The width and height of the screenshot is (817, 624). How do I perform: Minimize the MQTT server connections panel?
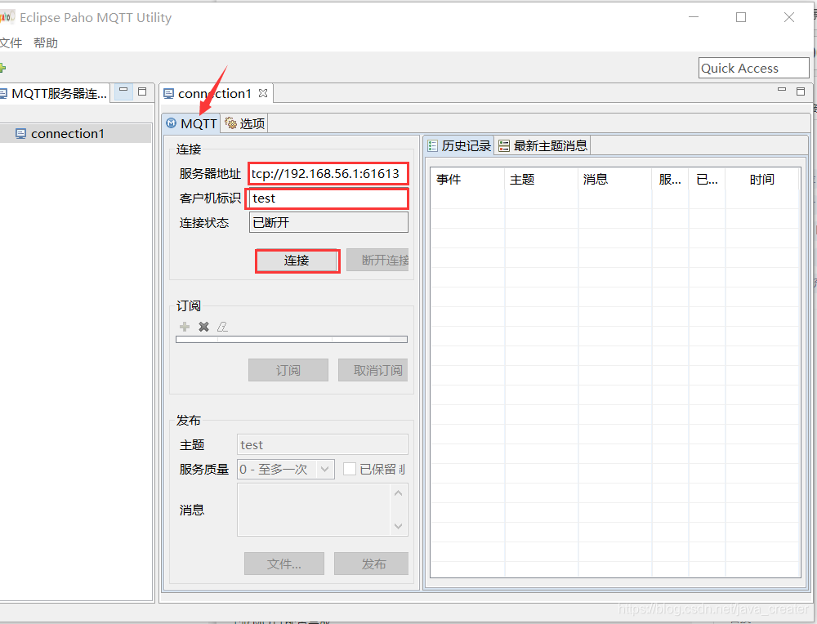(123, 91)
